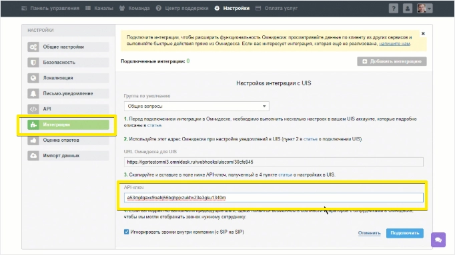
Task: Open Центр поддержки in the top bar
Action: (x=182, y=8)
